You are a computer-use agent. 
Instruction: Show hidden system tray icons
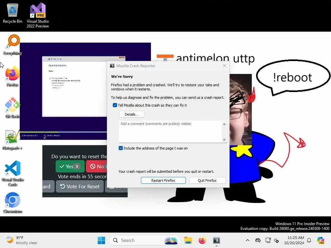248,240
